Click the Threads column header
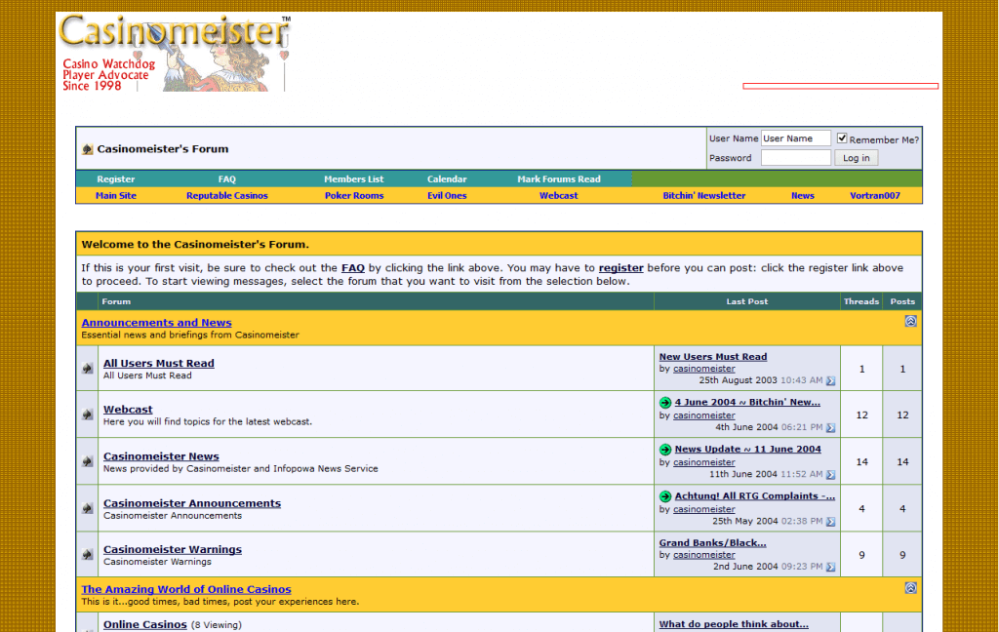The image size is (999, 632). click(x=861, y=301)
